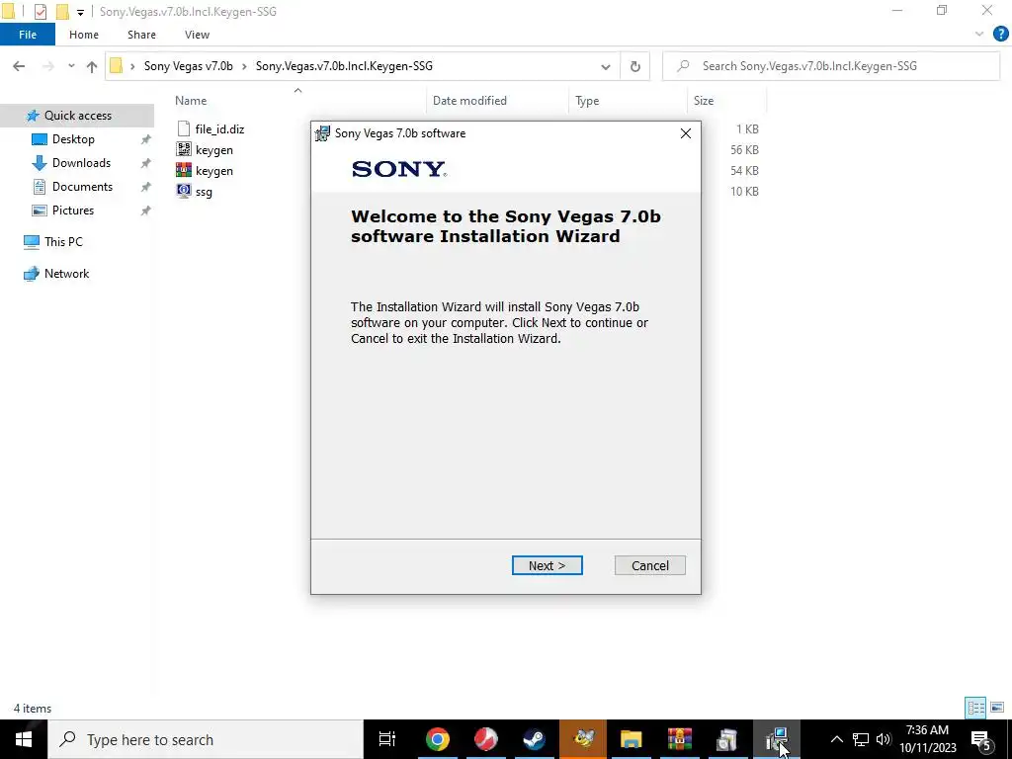Open Steam from taskbar
The image size is (1012, 759).
[x=534, y=739]
